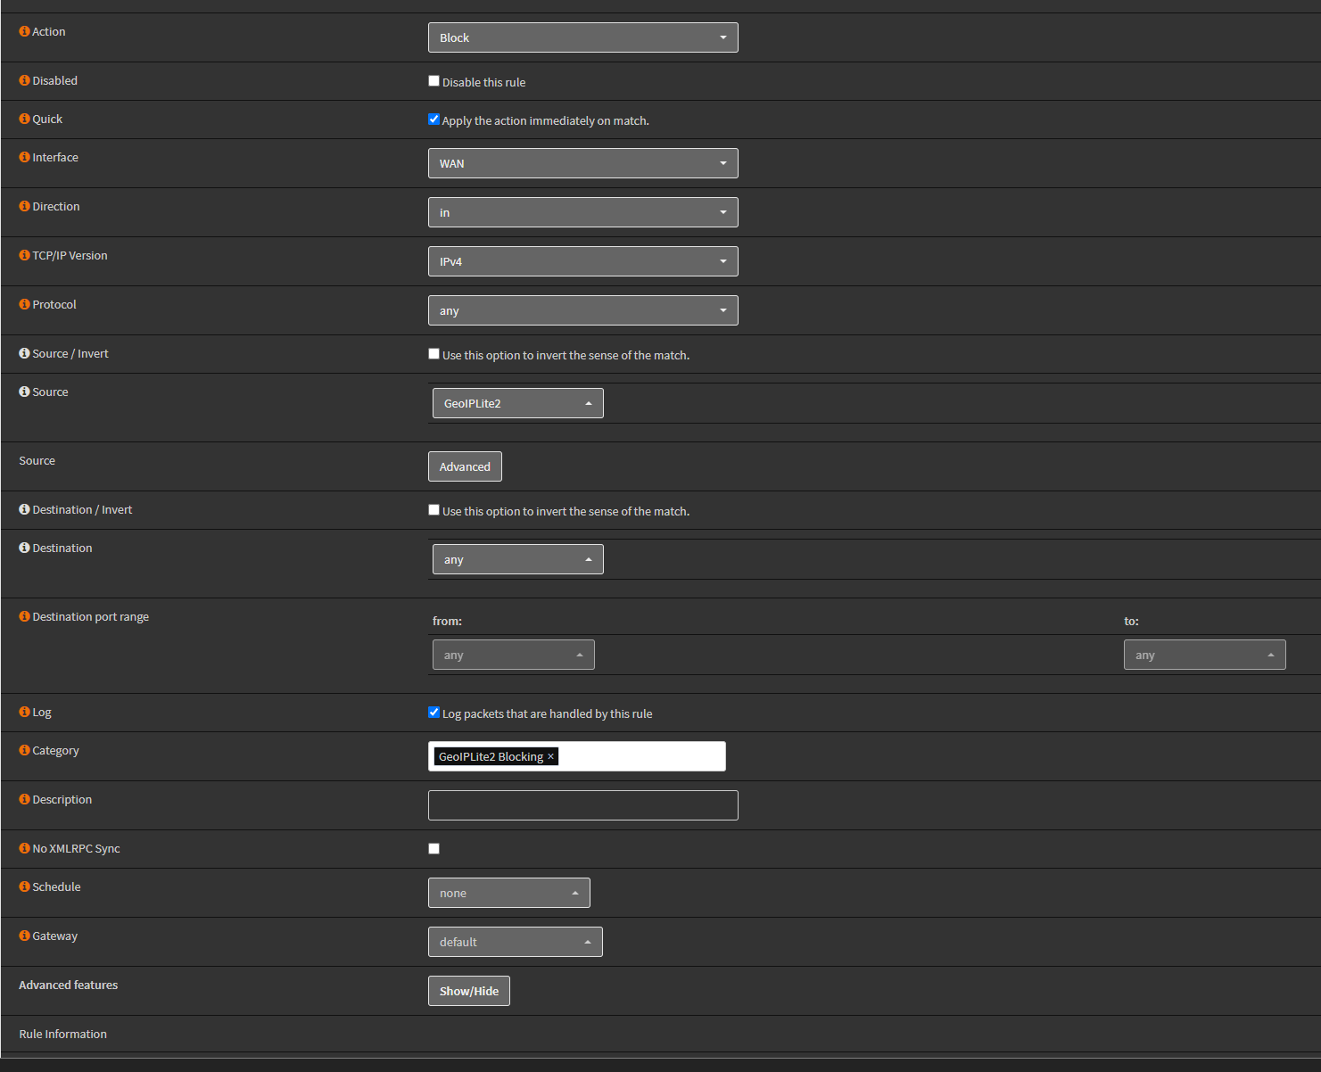Screen dimensions: 1321x1072
Task: Click the info icon beside Destination port range
Action: pyautogui.click(x=24, y=616)
